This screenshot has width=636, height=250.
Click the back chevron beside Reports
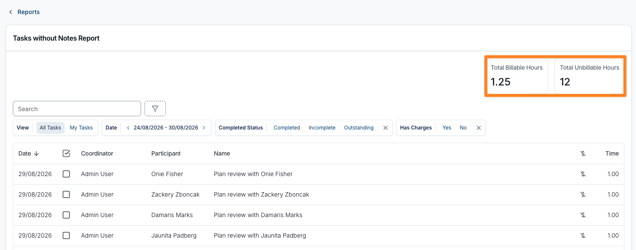click(x=11, y=12)
